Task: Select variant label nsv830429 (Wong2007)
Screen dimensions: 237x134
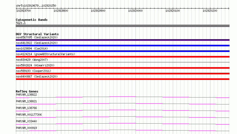Action: 32,60
